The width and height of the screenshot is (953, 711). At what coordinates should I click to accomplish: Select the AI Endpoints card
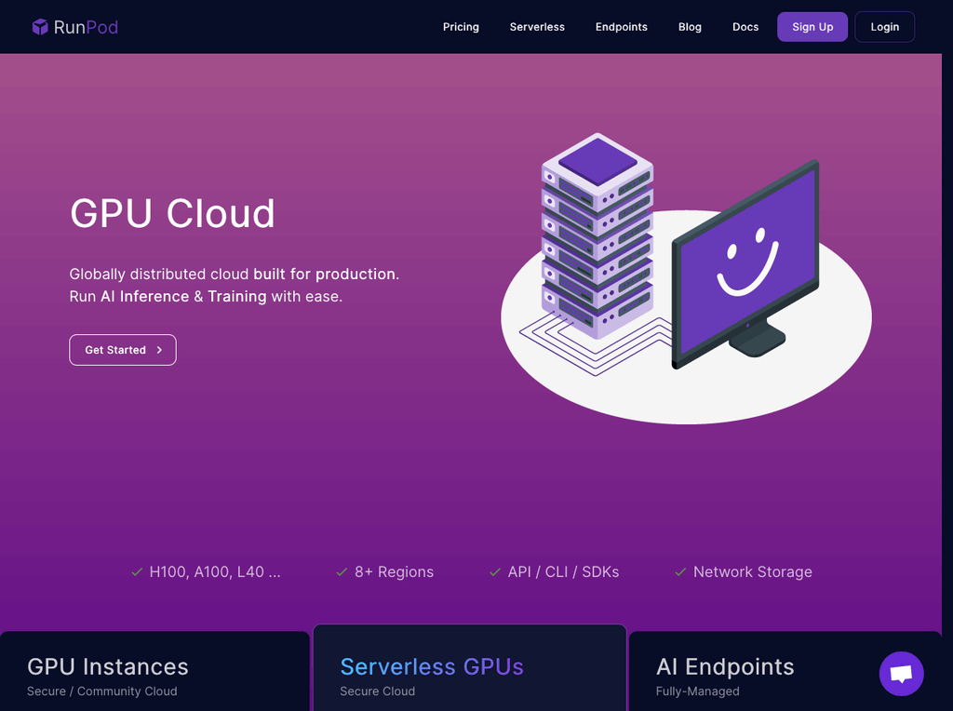(785, 671)
